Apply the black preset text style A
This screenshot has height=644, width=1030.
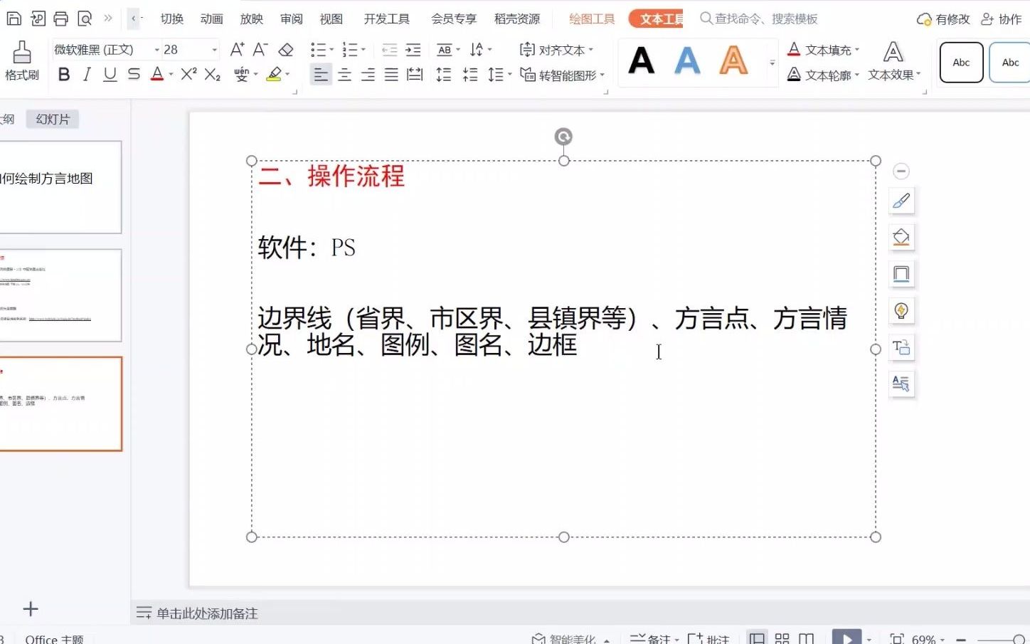pos(642,61)
